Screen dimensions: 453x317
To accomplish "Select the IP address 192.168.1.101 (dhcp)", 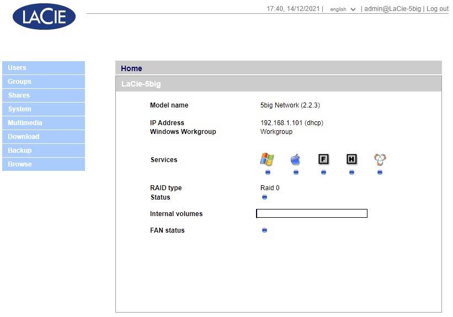I will tap(292, 123).
